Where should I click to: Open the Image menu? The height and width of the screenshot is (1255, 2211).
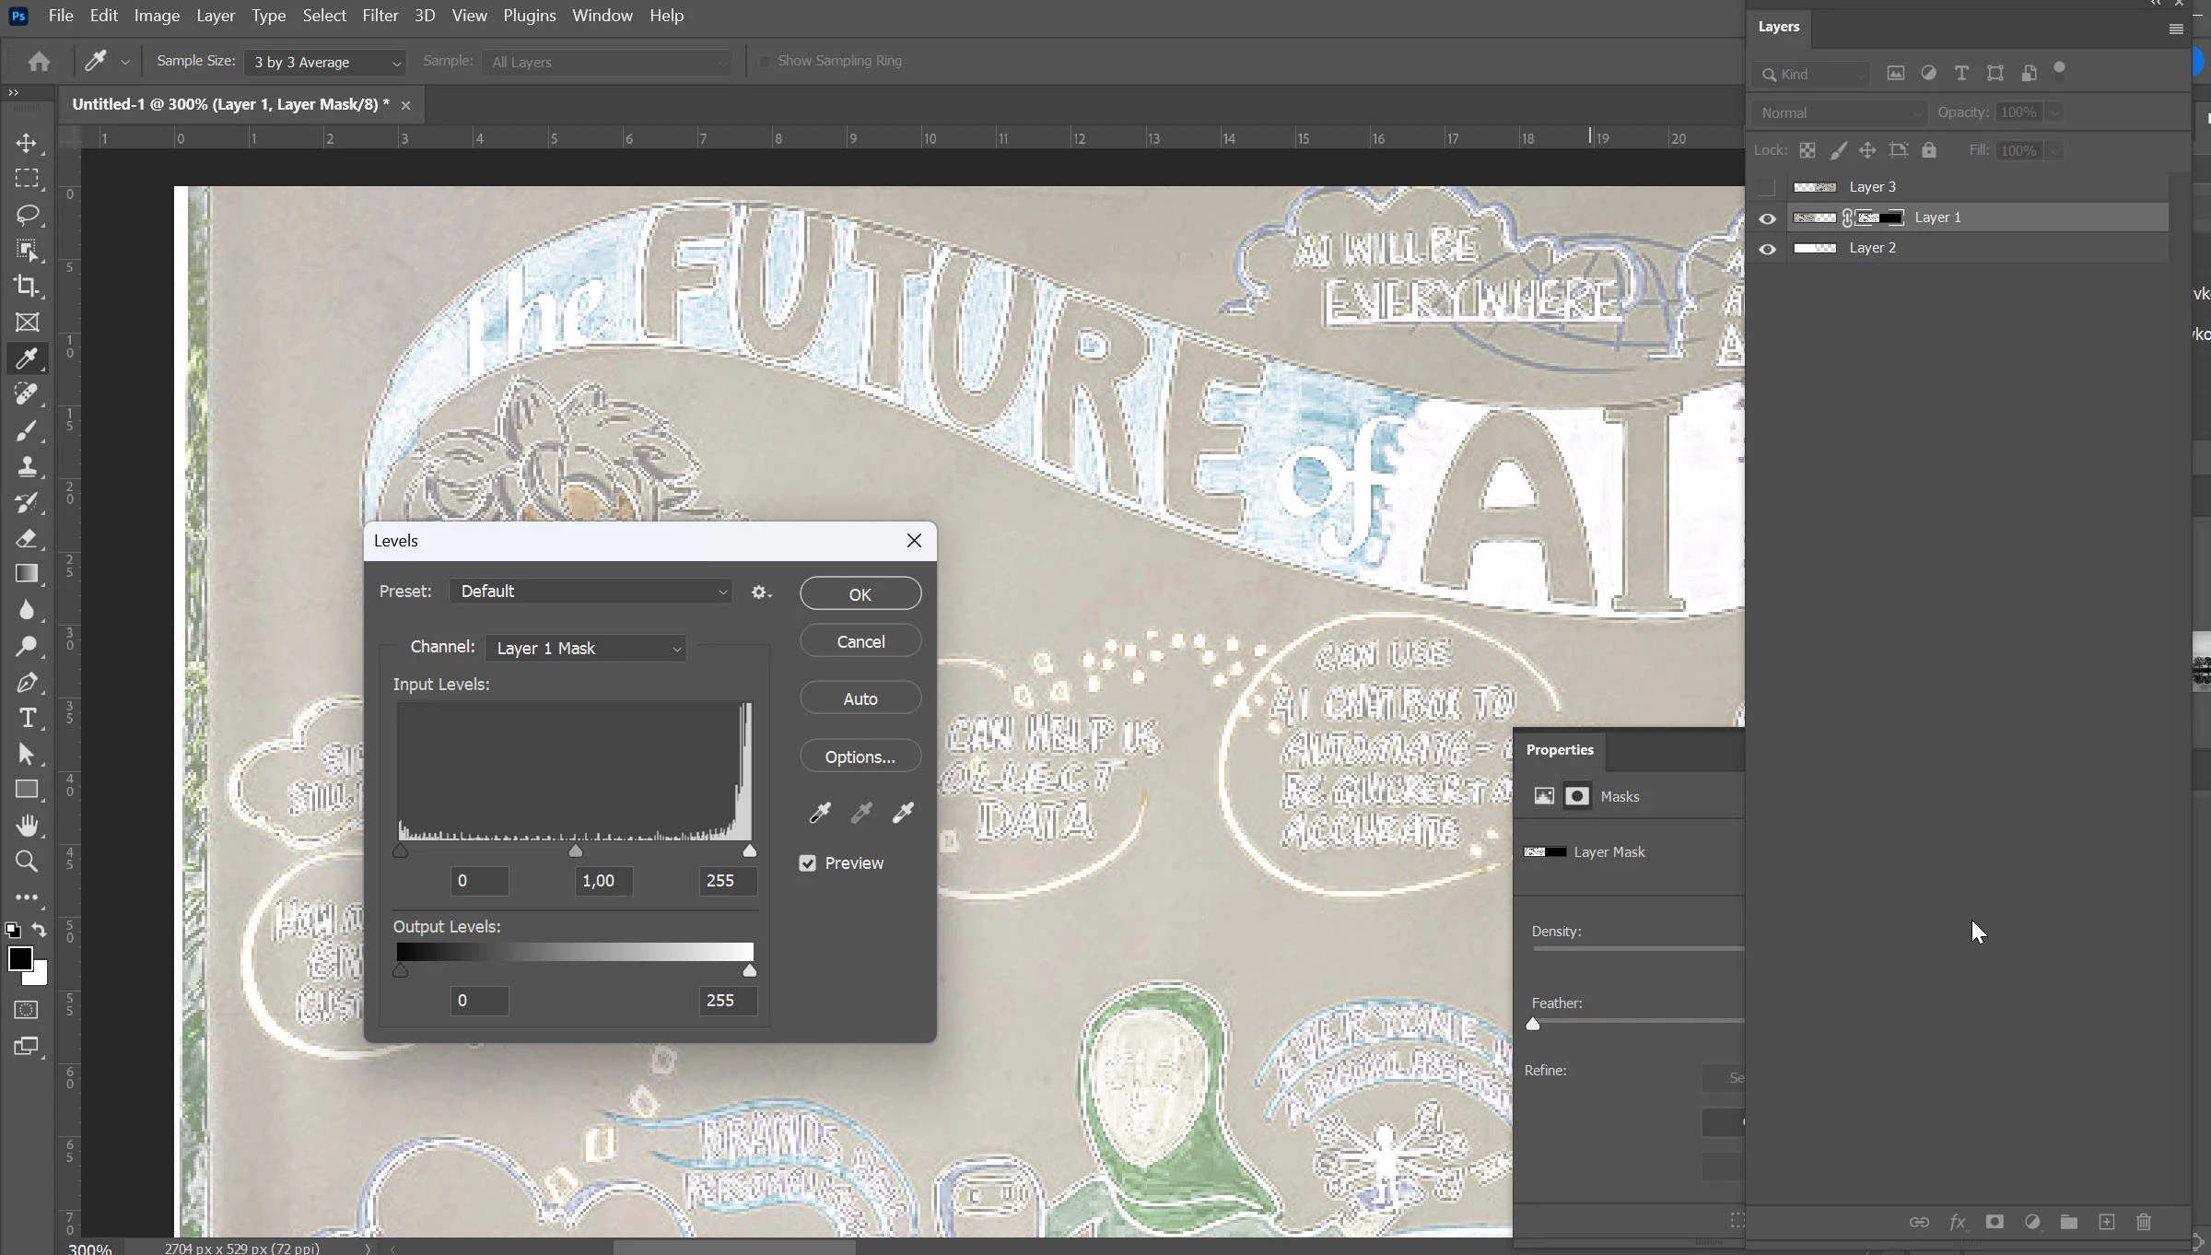(x=157, y=16)
